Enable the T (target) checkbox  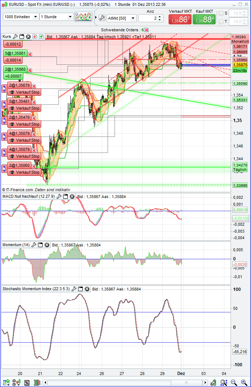221,22
